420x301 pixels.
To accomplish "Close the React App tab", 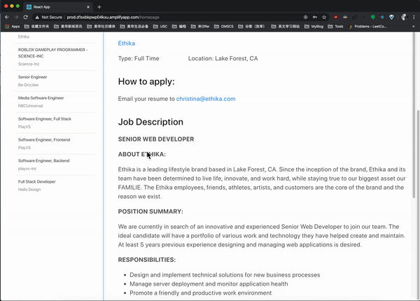I will click(x=88, y=7).
